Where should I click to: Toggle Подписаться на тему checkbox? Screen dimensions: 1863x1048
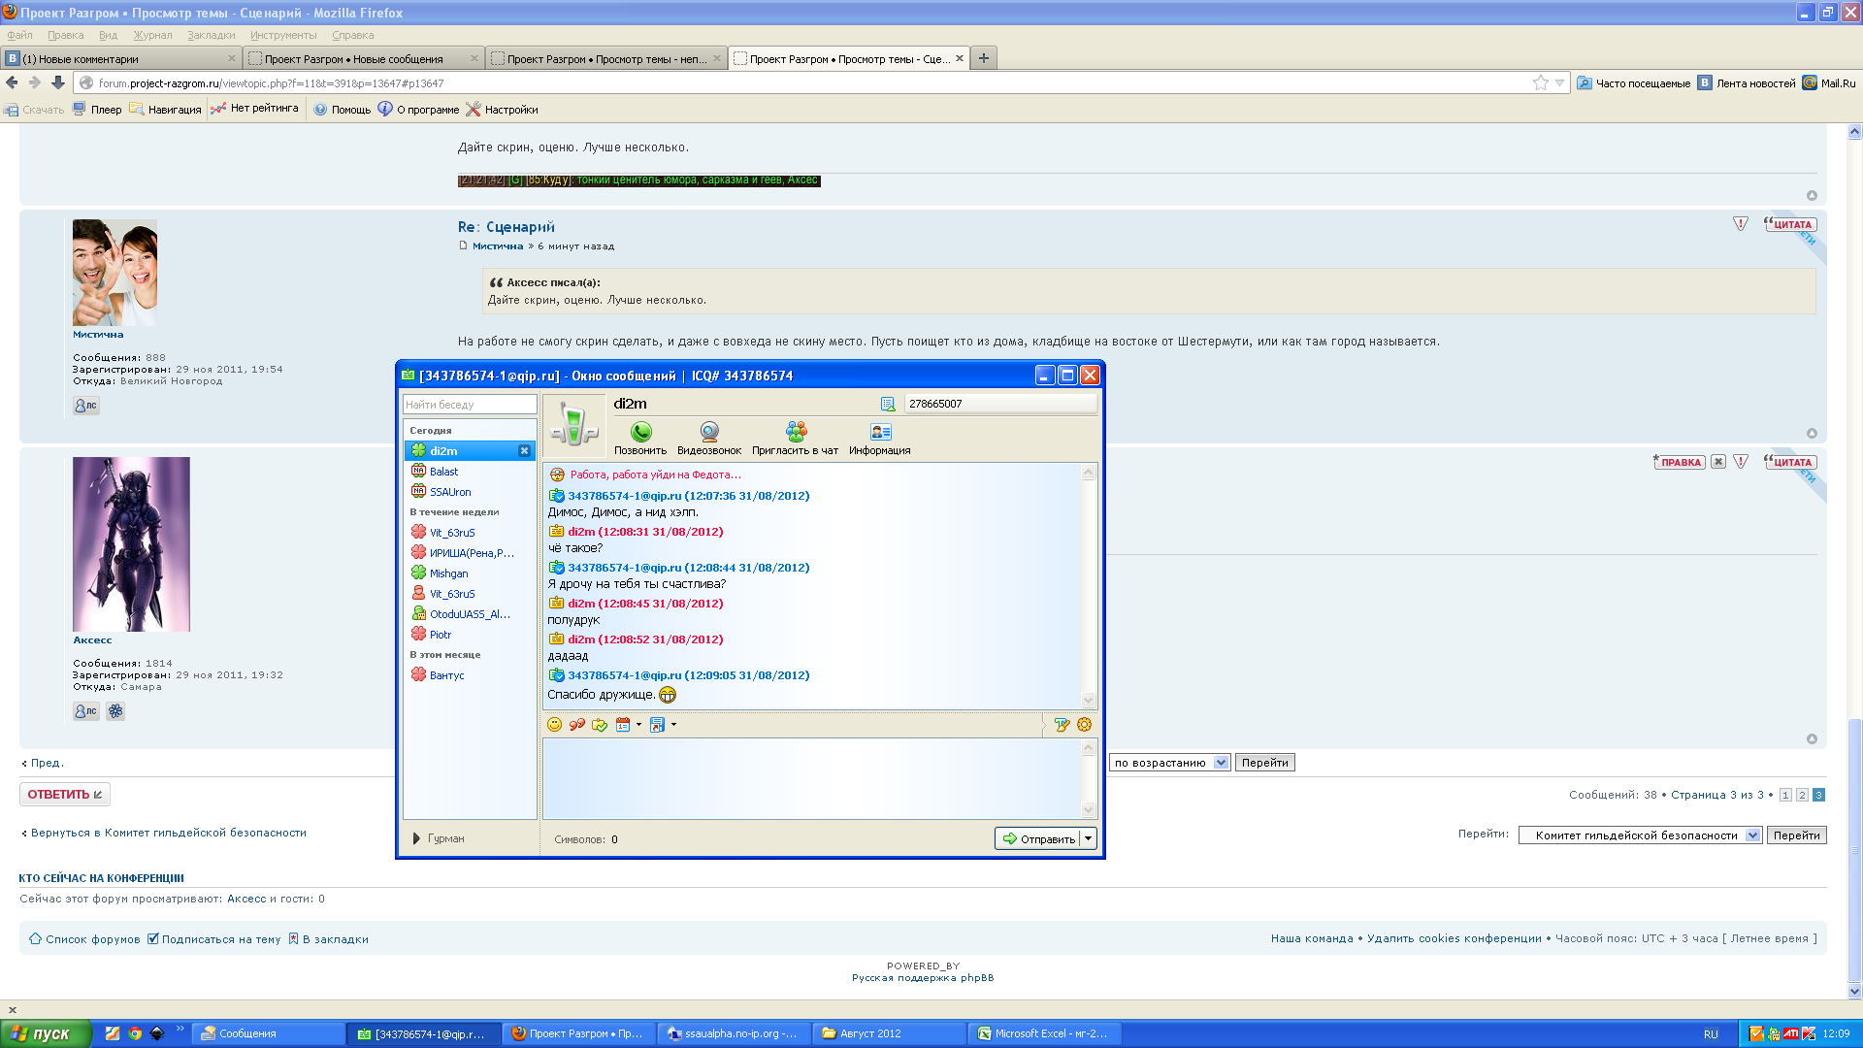click(153, 938)
